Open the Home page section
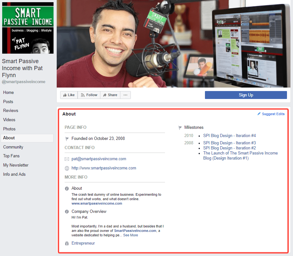The width and height of the screenshot is (293, 256). click(x=9, y=92)
